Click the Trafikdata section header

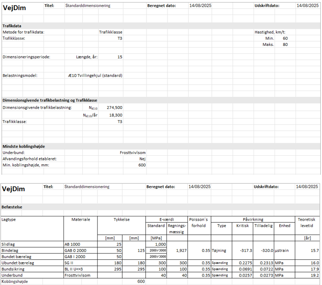(x=12, y=26)
